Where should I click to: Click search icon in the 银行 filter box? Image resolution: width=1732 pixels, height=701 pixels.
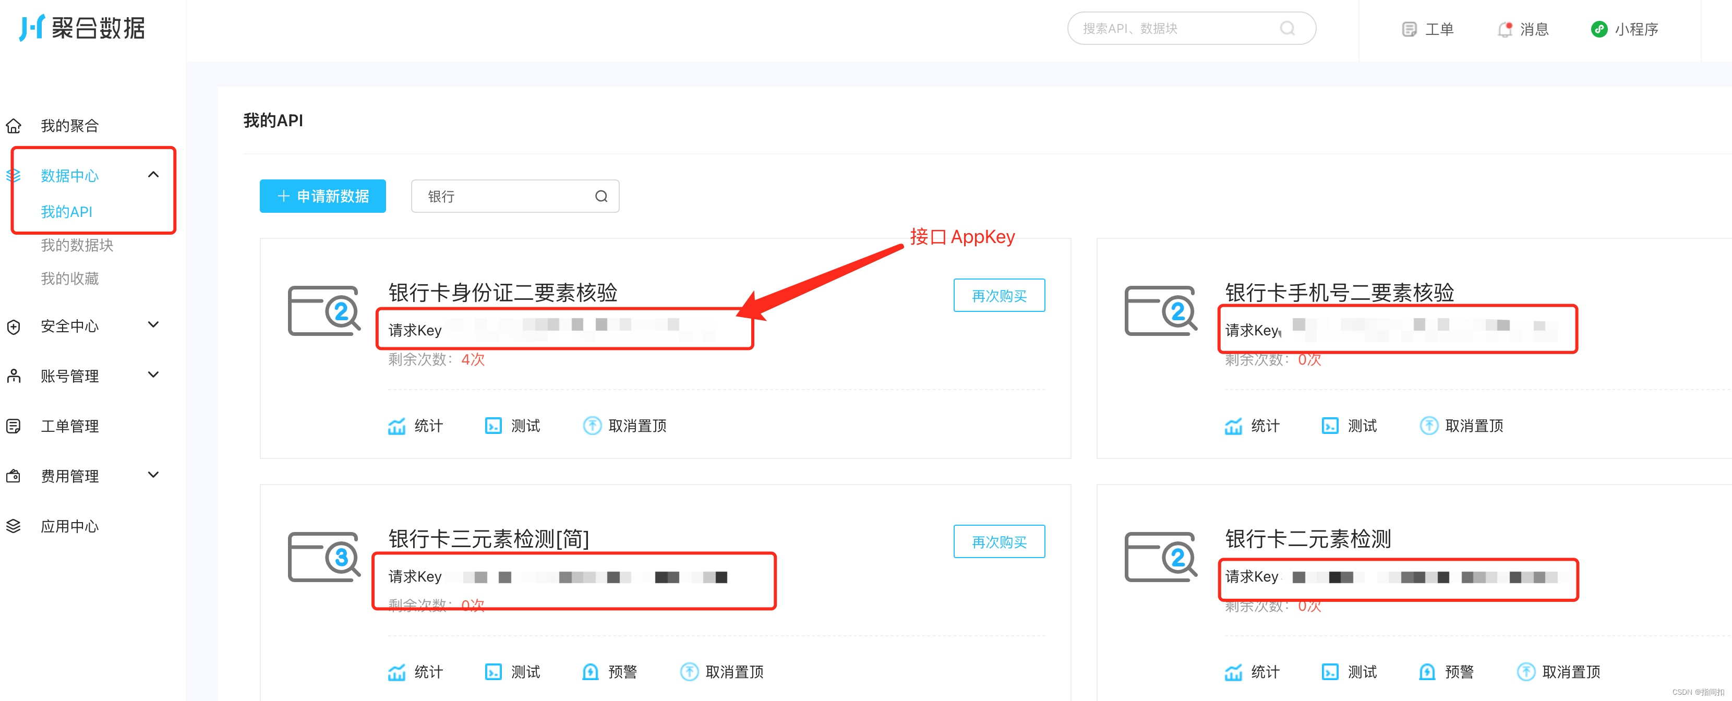pyautogui.click(x=601, y=196)
